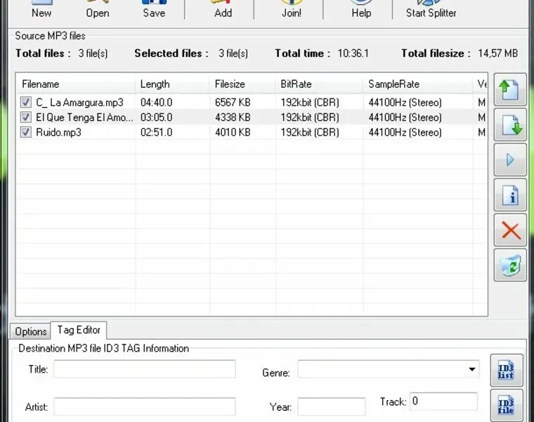This screenshot has height=422, width=534.
Task: Click into the Year input field
Action: point(331,407)
